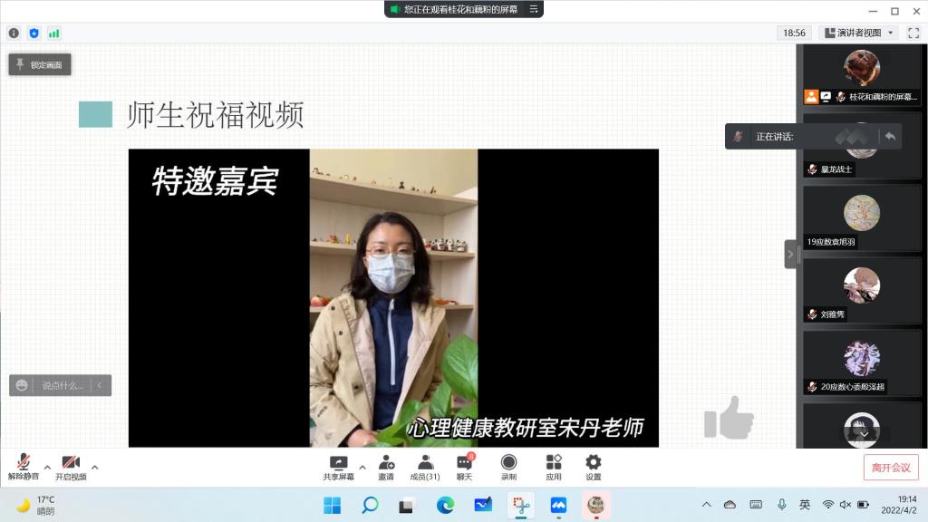Unmute microphone with 解除静音 button
Viewport: 928px width, 522px height.
click(x=24, y=466)
